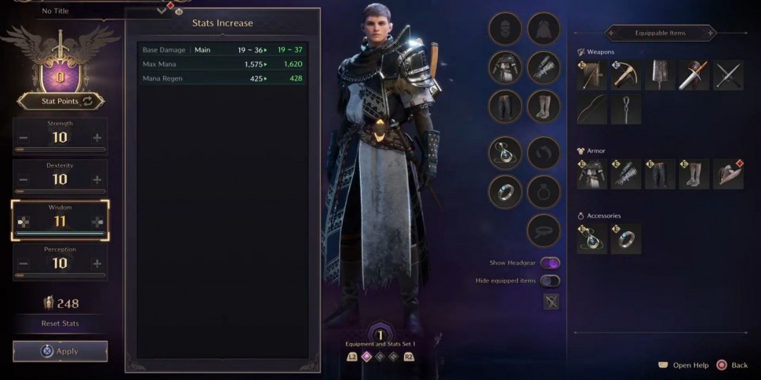Expand the No Title dropdown chevron
The image size is (761, 380).
click(x=162, y=10)
